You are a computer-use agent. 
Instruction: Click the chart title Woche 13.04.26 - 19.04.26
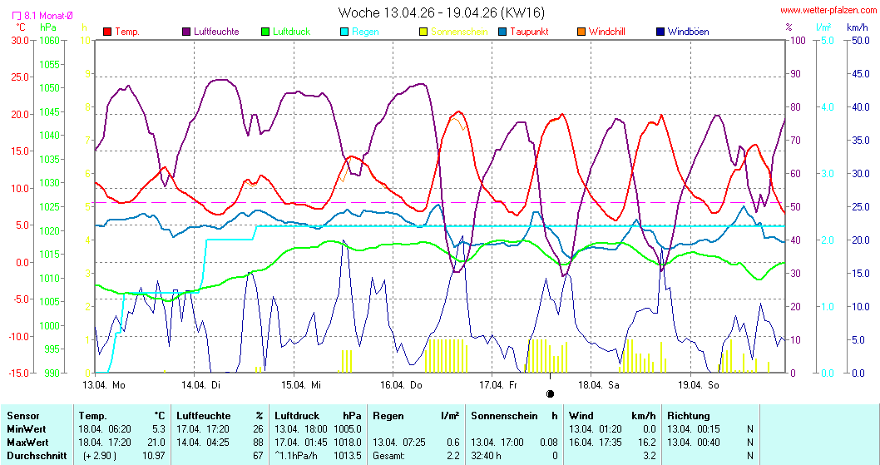pyautogui.click(x=441, y=12)
